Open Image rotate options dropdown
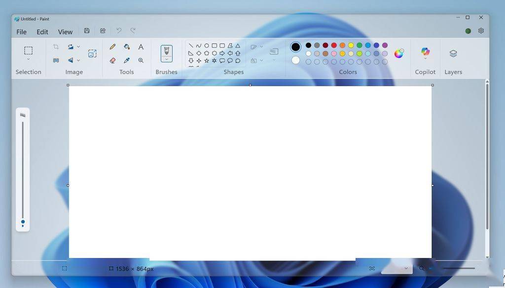 [78, 46]
